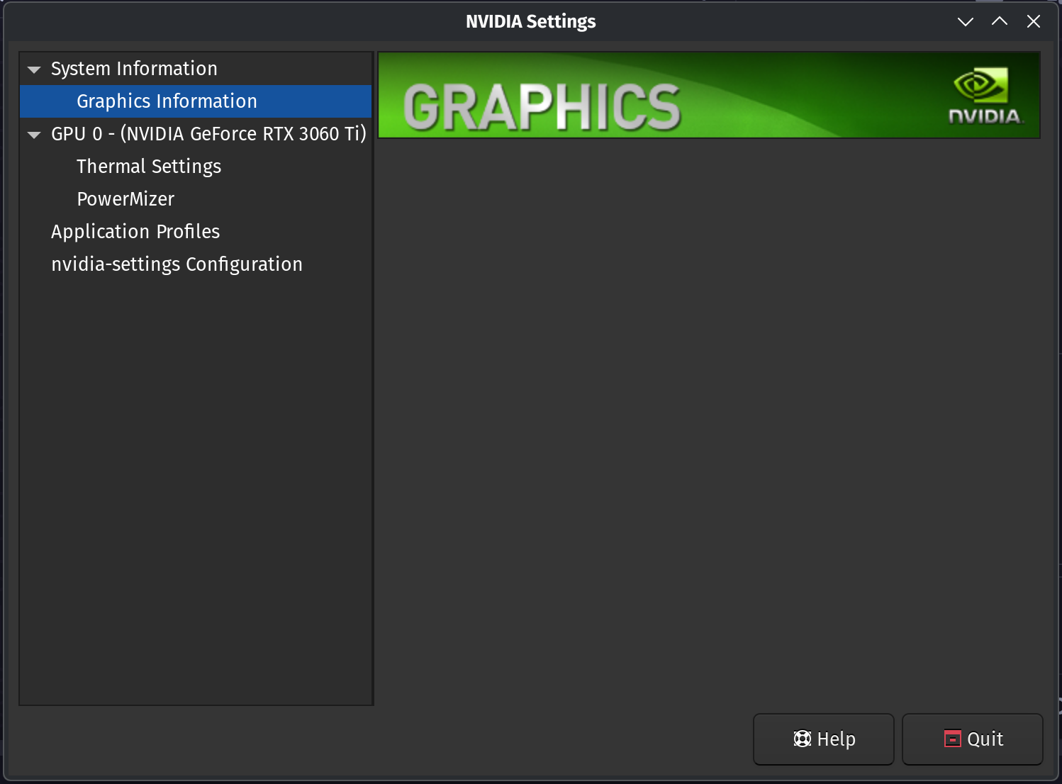Screen dimensions: 1062x784
Task: Select the System Information tree entry
Action: coord(134,69)
